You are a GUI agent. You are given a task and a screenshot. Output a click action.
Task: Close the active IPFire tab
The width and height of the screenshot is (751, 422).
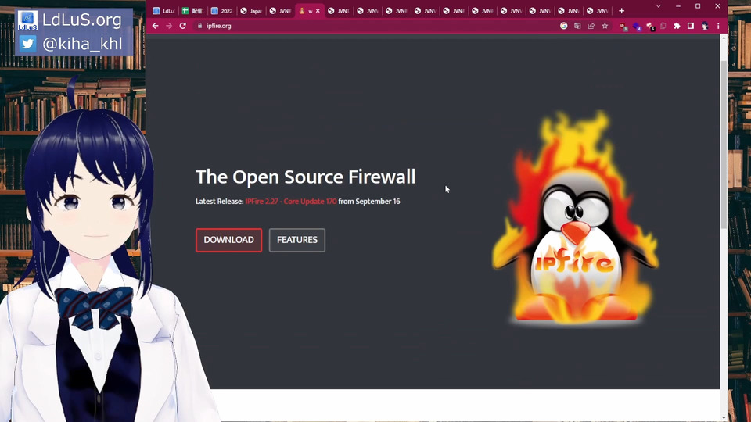coord(318,10)
